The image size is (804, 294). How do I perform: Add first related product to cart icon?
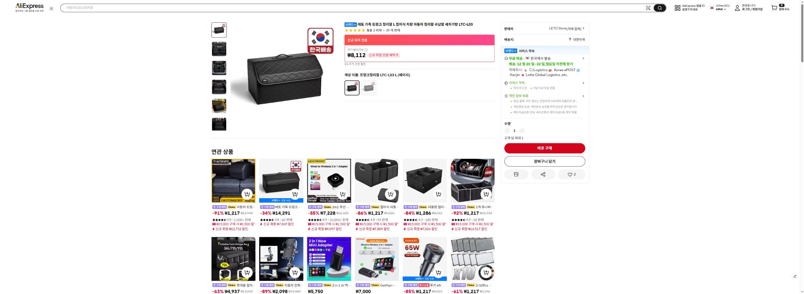click(x=247, y=194)
